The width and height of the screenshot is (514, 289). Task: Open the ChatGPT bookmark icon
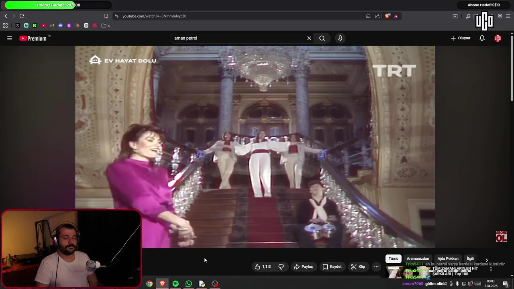pyautogui.click(x=86, y=25)
